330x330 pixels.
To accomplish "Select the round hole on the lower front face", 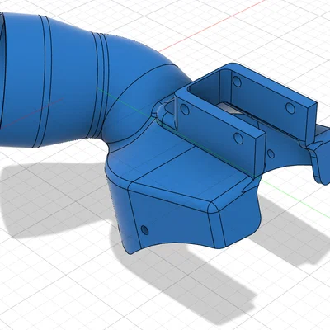I will (144, 230).
